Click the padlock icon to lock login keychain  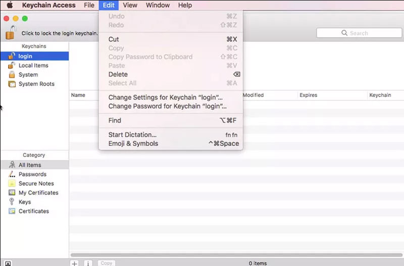[11, 32]
